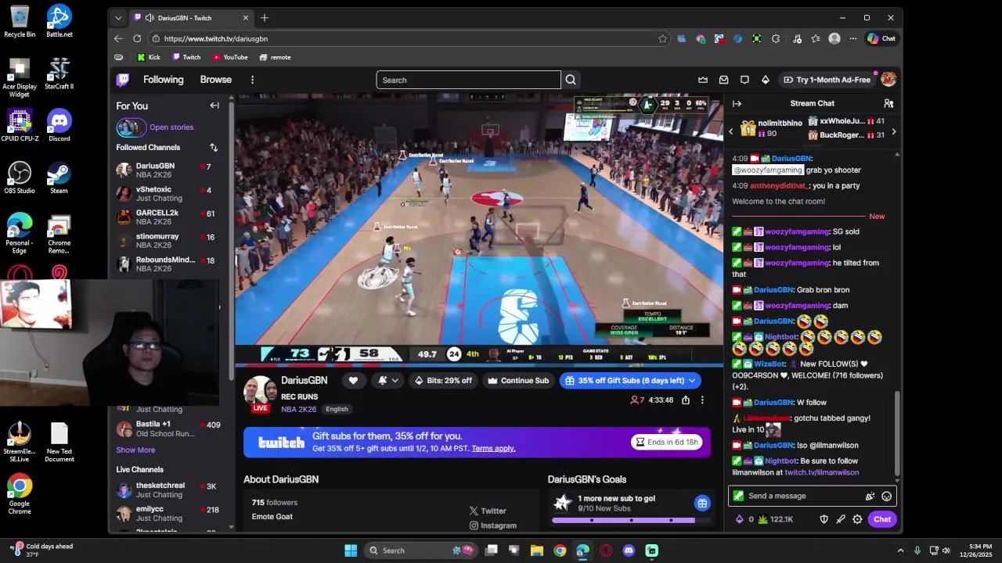
Task: Open user avatar menu in Twitch header
Action: [888, 80]
